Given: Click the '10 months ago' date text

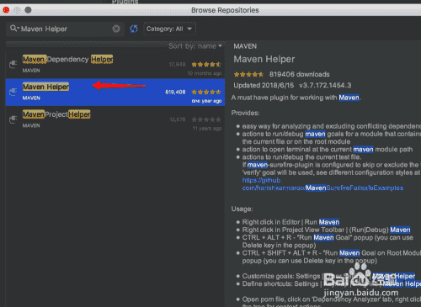Looking at the screenshot, I should point(205,73).
